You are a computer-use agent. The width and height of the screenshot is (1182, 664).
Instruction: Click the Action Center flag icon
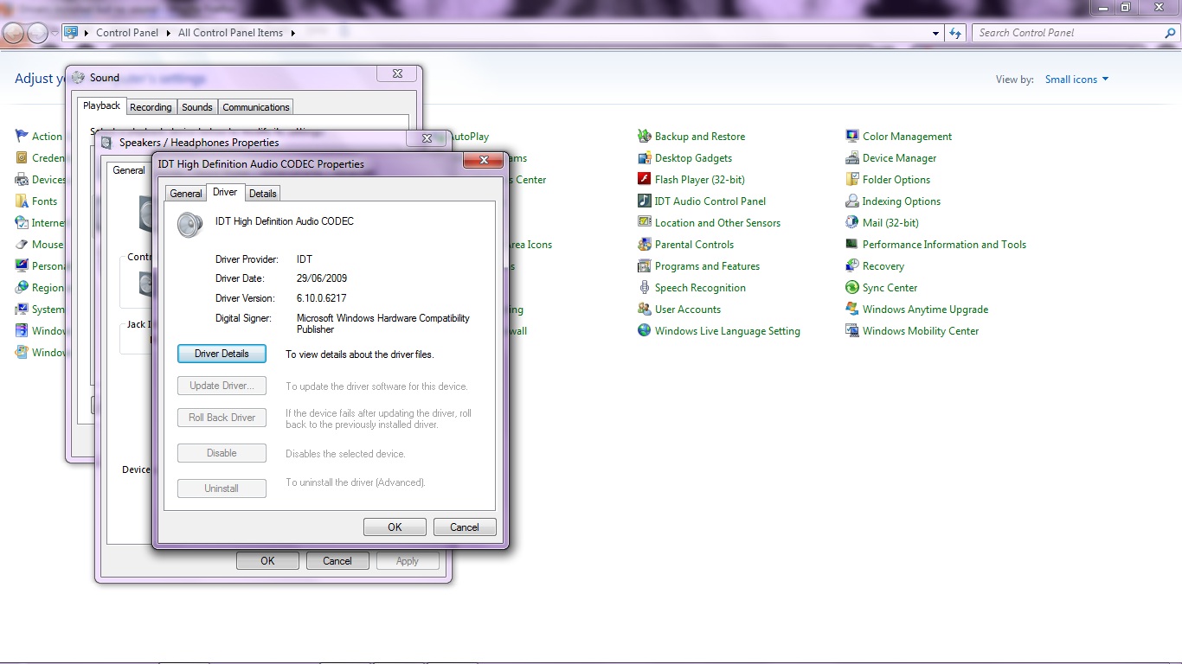pos(22,137)
